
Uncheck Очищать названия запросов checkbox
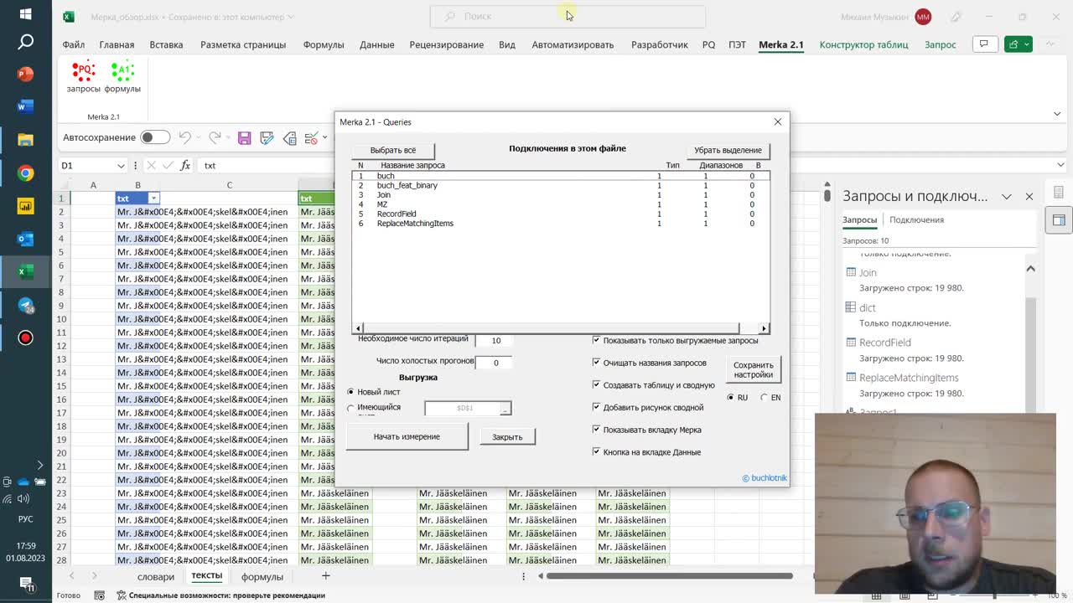point(596,363)
